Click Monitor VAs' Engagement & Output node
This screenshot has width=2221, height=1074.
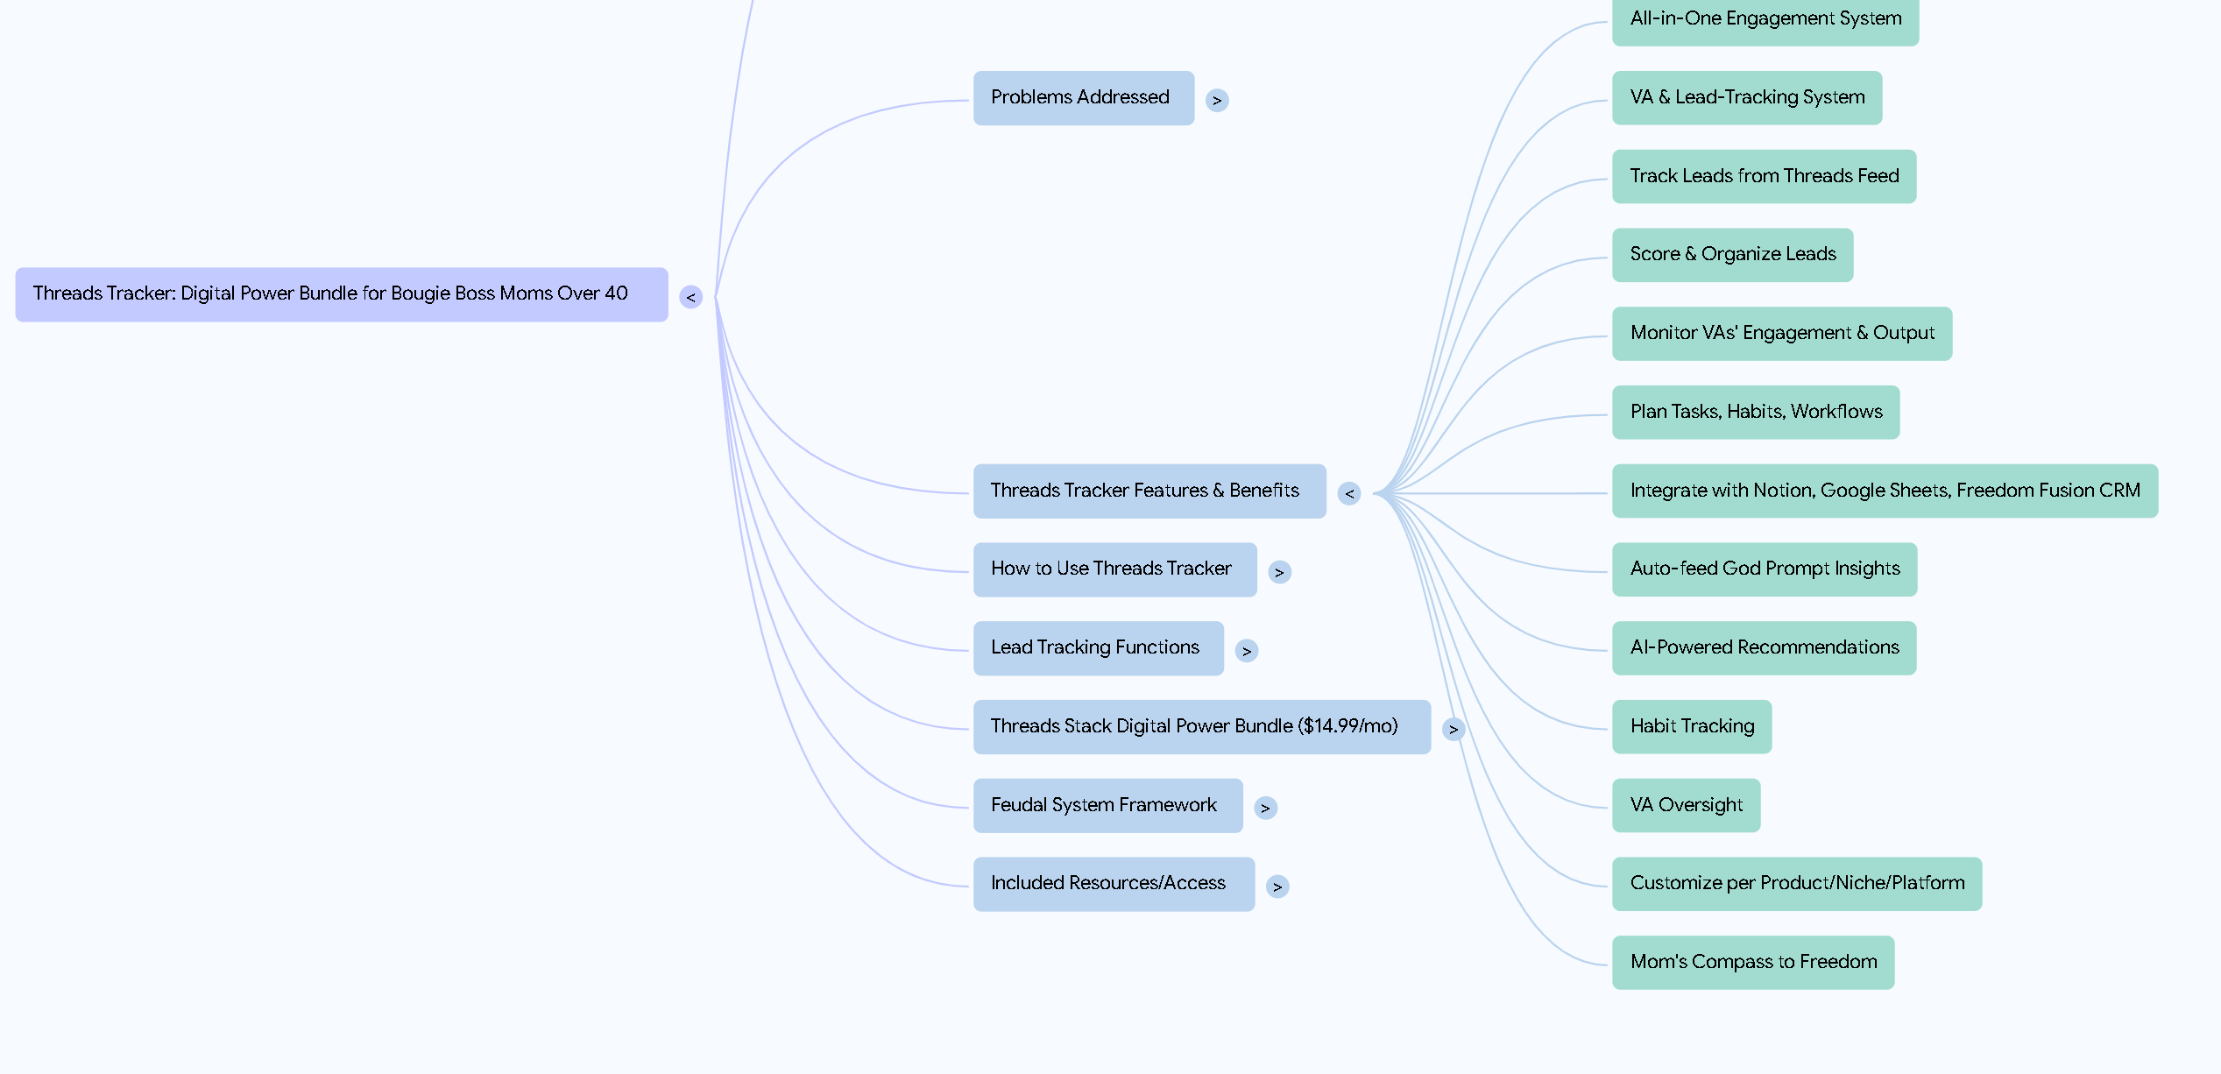1781,334
